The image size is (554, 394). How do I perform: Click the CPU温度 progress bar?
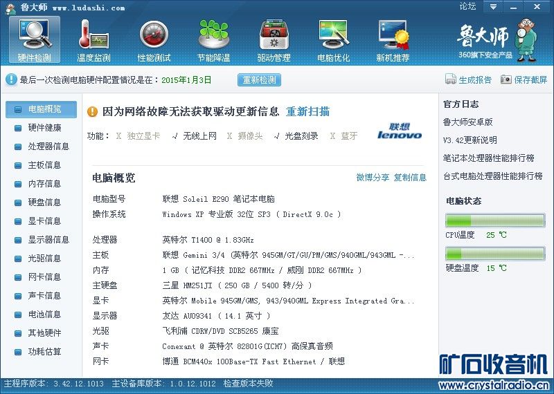[x=495, y=221]
